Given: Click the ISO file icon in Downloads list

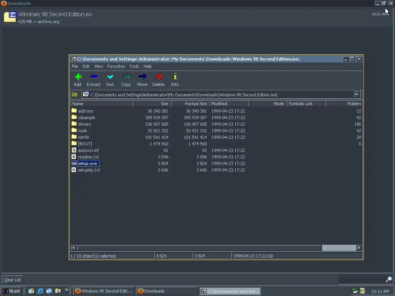Looking at the screenshot, I should 10,17.
